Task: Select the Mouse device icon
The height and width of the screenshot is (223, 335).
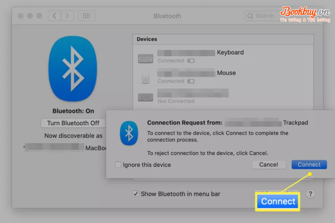Action: point(145,77)
